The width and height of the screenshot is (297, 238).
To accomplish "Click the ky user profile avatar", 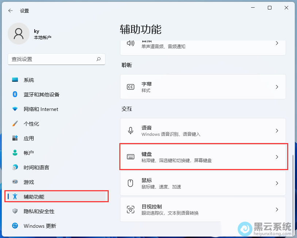I will point(19,34).
